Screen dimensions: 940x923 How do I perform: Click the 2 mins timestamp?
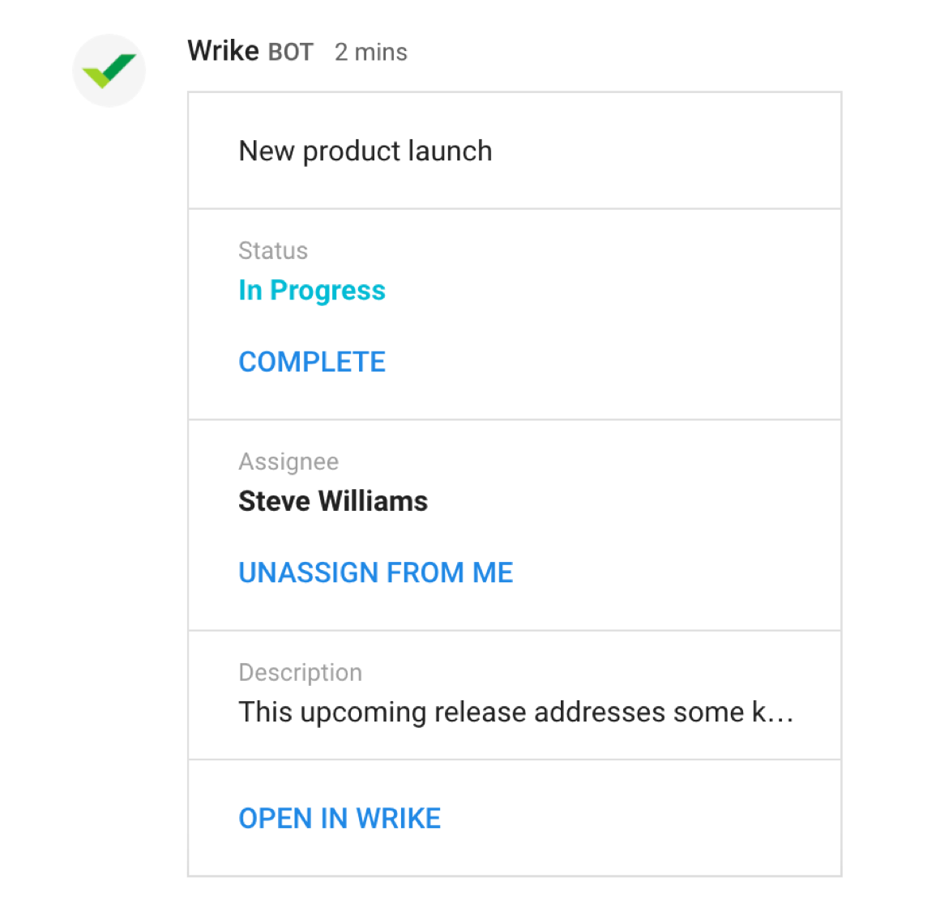[371, 52]
